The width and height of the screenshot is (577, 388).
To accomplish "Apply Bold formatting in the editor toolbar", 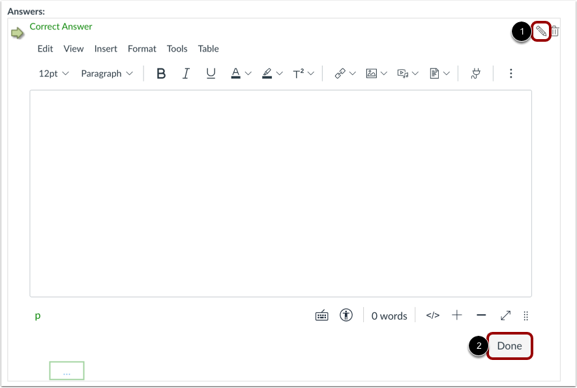I will tap(160, 73).
